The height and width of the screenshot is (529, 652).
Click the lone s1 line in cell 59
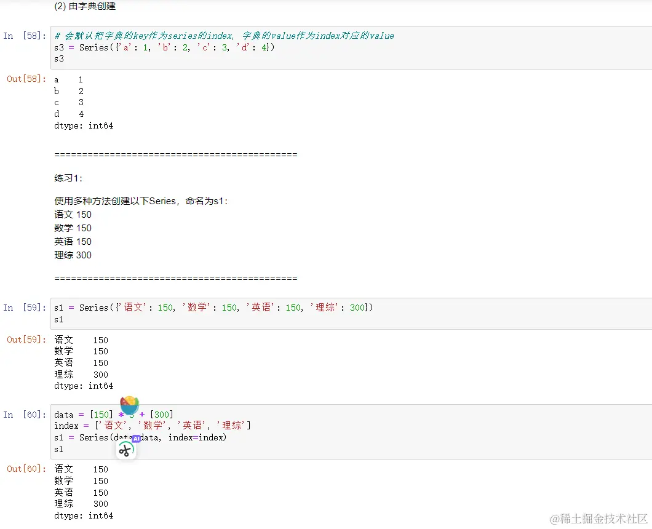58,319
